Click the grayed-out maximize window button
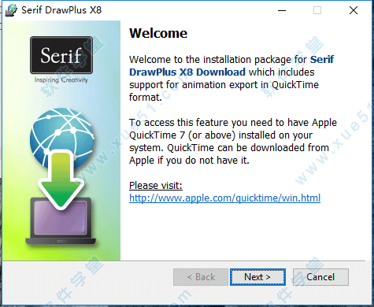The height and width of the screenshot is (307, 374). pyautogui.click(x=317, y=10)
